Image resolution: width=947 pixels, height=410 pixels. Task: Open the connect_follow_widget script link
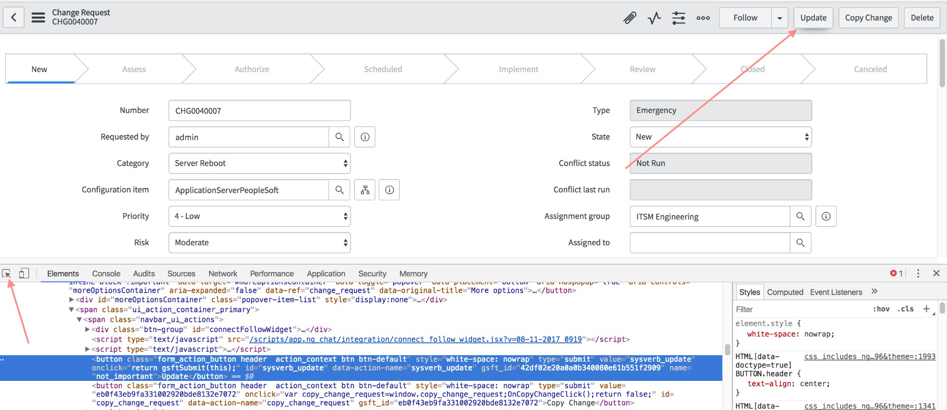click(416, 339)
